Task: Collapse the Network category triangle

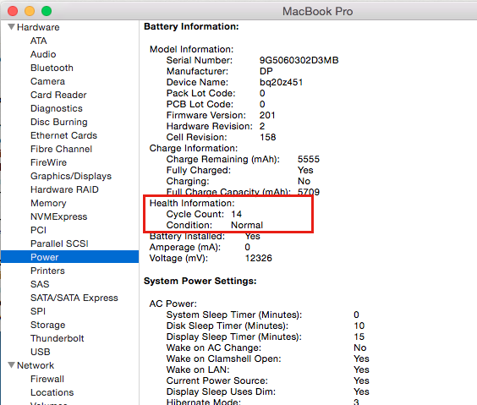Action: 12,365
